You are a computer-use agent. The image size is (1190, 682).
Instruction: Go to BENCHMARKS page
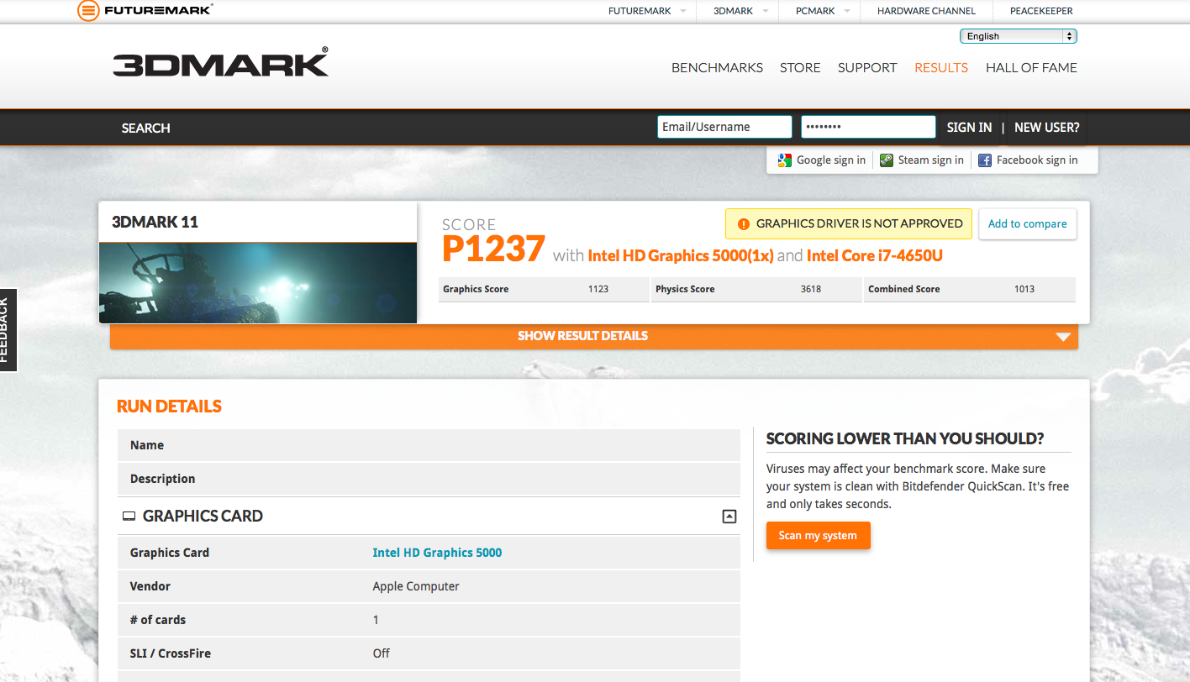coord(717,68)
